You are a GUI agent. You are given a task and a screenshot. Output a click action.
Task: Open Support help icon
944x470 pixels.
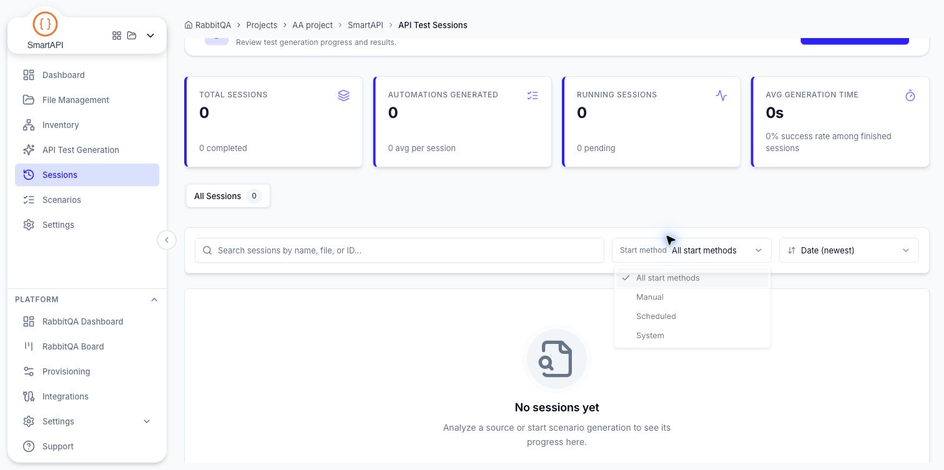point(29,446)
